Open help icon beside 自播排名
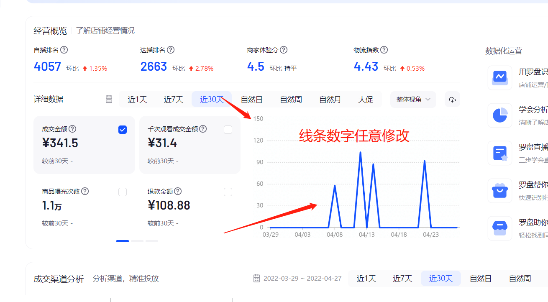The image size is (548, 302). pos(64,50)
